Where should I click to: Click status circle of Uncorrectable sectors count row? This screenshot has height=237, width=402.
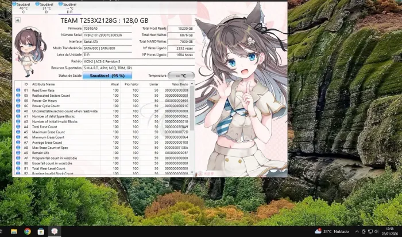[x=18, y=111]
